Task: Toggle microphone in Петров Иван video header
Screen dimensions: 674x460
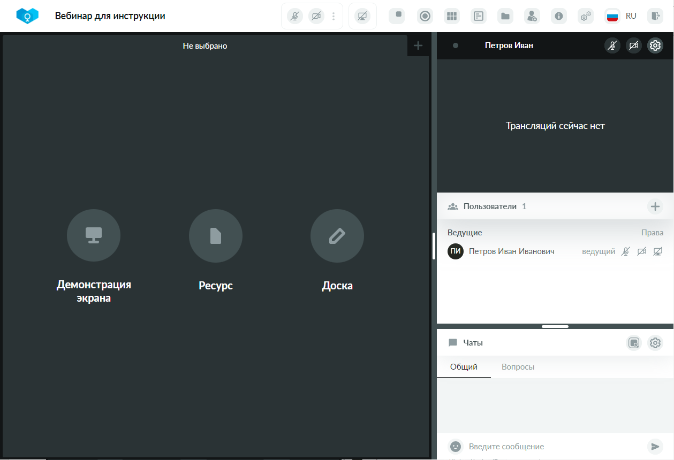Action: pos(612,46)
